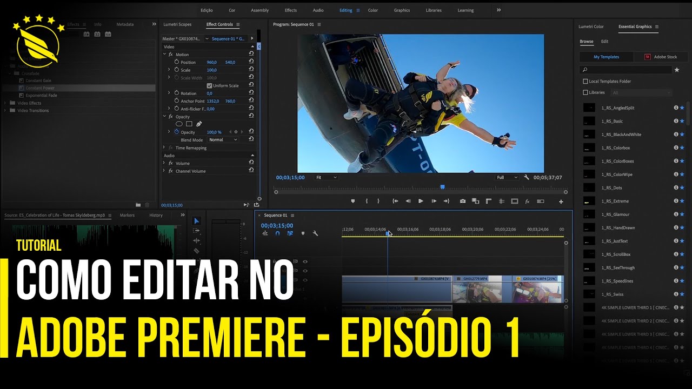Image resolution: width=692 pixels, height=389 pixels.
Task: Favorite the 1_RS_Dots template star
Action: click(682, 187)
